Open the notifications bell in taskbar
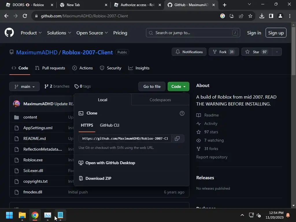This screenshot has width=296, height=222. tap(288, 215)
